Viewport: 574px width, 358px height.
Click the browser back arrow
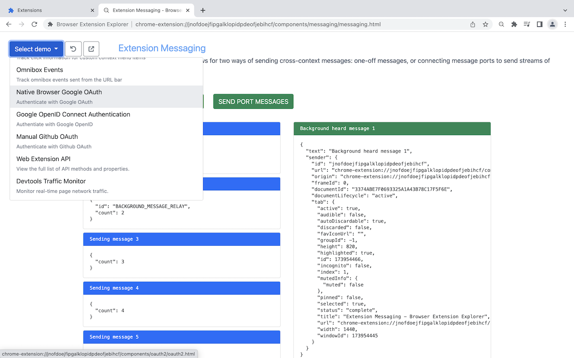coord(9,24)
